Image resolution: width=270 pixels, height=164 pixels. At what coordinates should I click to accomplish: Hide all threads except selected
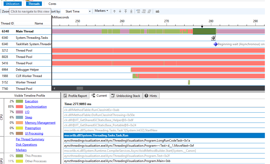point(144,11)
